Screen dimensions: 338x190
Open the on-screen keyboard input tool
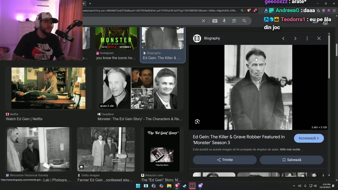tap(215, 21)
